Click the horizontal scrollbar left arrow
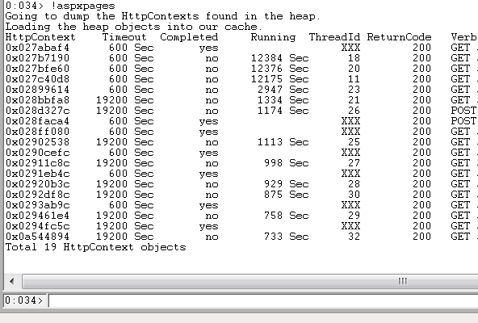The height and width of the screenshot is (323, 478). point(12,281)
